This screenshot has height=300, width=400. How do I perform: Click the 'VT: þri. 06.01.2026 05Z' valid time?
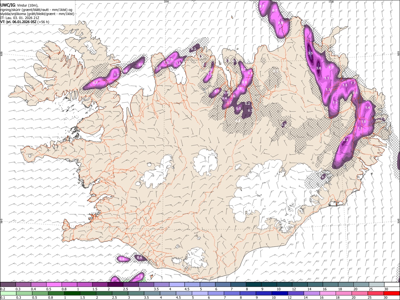(x=18, y=22)
